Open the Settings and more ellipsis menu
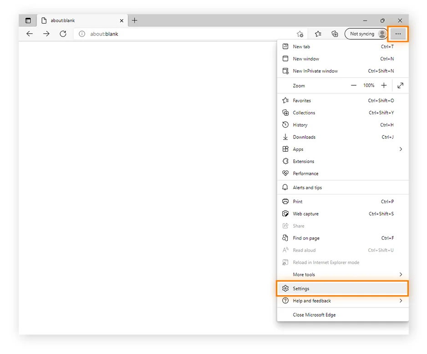The image size is (427, 354). (x=398, y=34)
